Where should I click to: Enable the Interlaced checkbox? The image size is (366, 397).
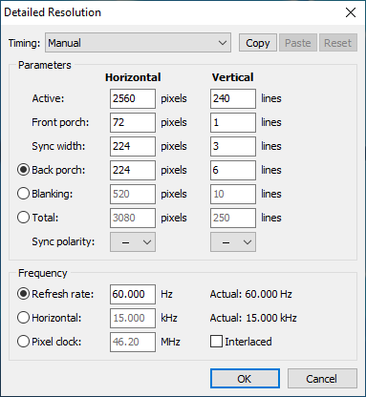216,342
